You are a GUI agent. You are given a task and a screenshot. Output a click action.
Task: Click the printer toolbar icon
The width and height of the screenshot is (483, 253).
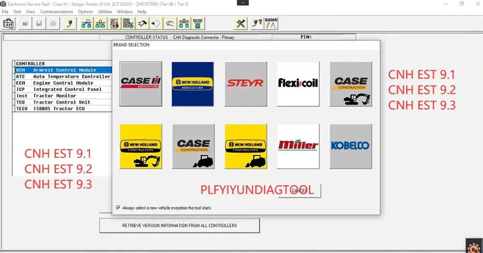point(53,24)
